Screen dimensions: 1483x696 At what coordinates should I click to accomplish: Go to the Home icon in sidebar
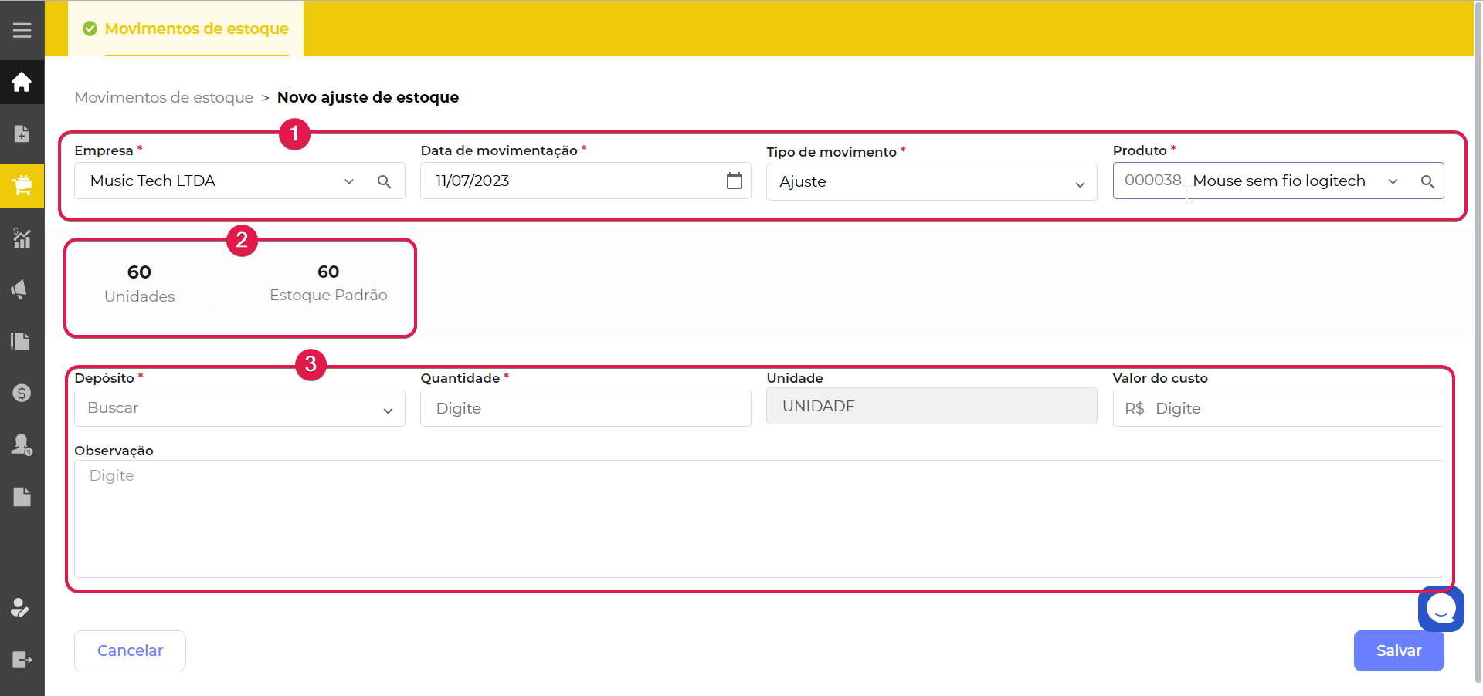point(22,82)
